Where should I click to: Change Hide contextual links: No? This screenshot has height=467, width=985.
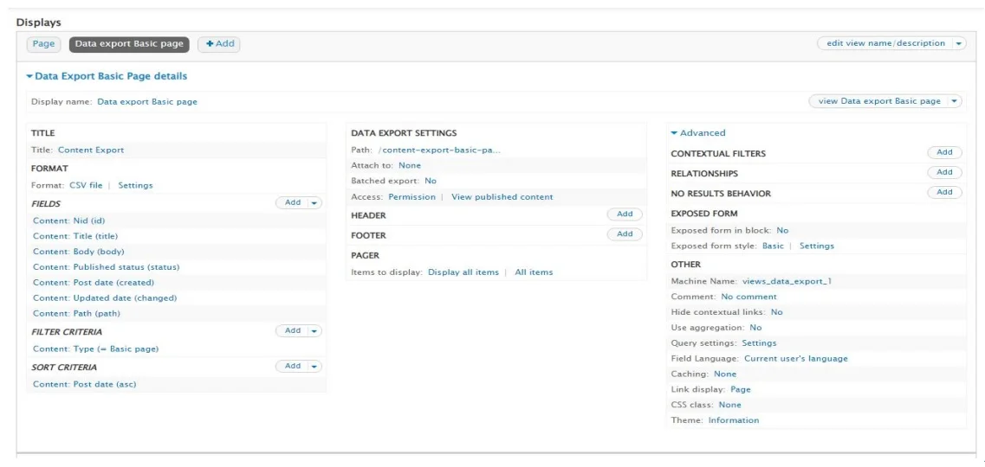(777, 312)
